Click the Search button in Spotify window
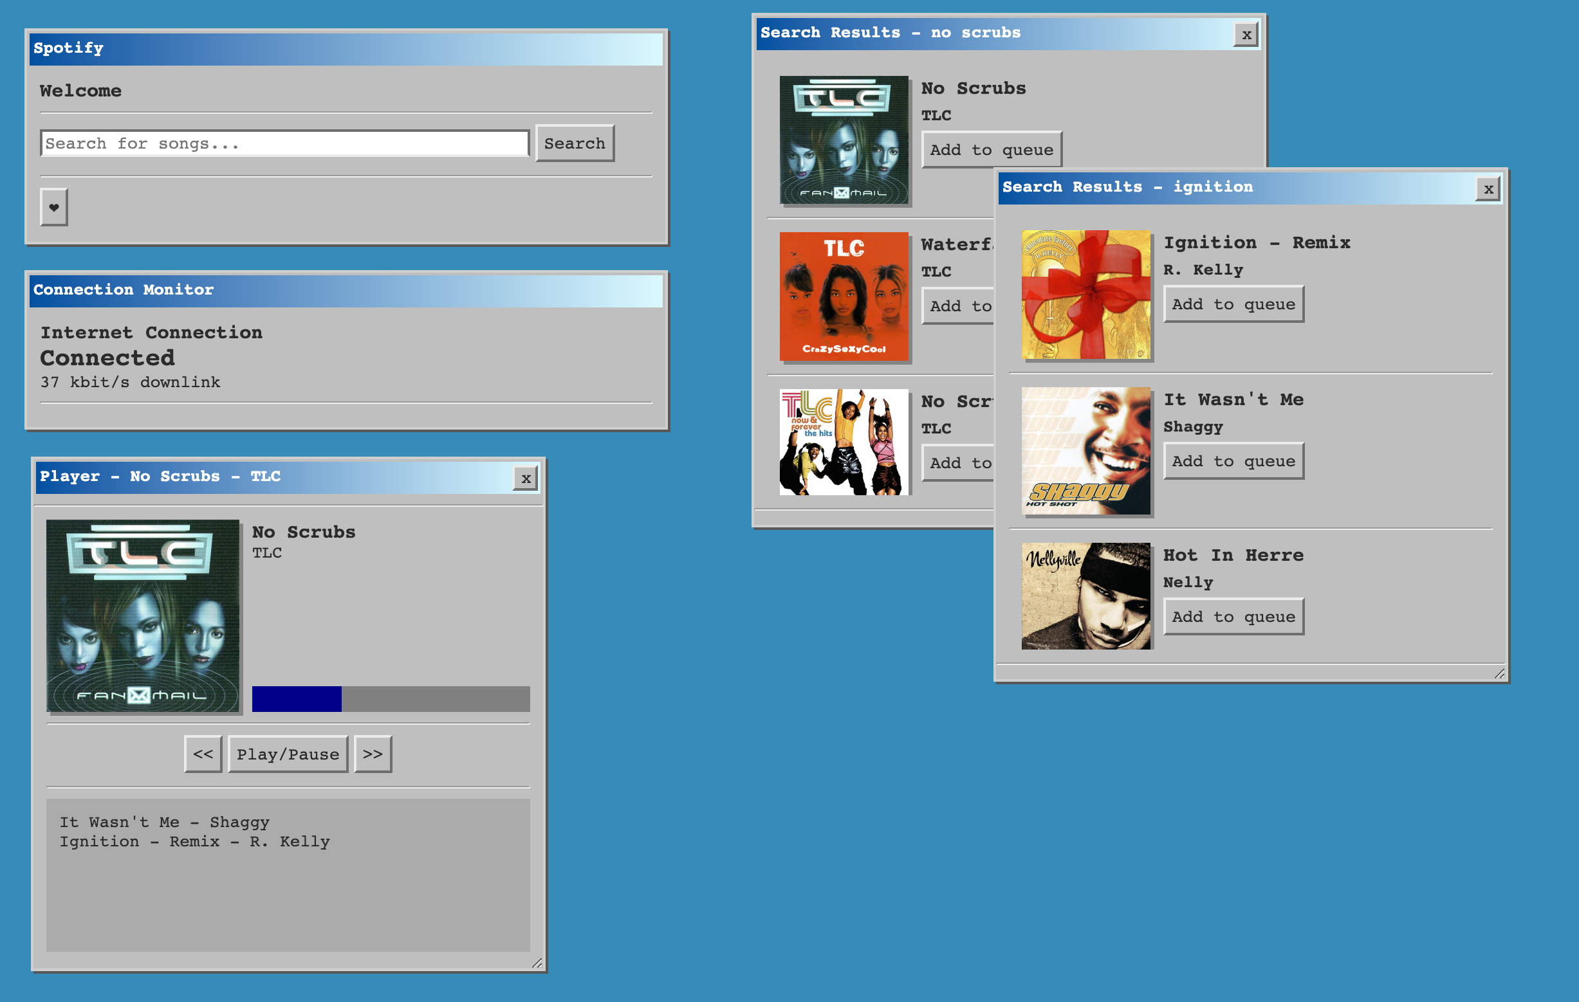The width and height of the screenshot is (1579, 1002). [x=574, y=143]
